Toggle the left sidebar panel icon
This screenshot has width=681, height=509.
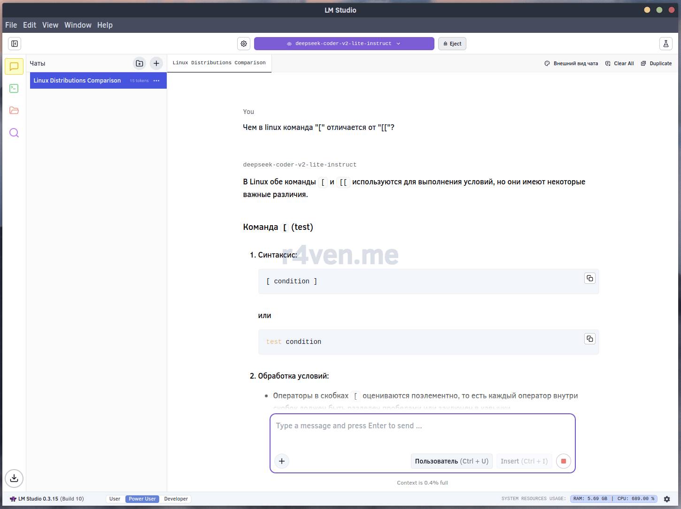[15, 44]
